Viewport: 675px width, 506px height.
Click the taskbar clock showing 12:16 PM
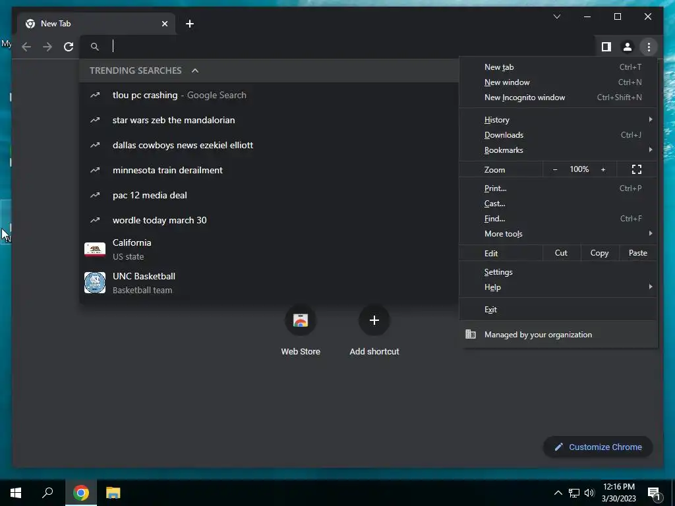pos(618,493)
